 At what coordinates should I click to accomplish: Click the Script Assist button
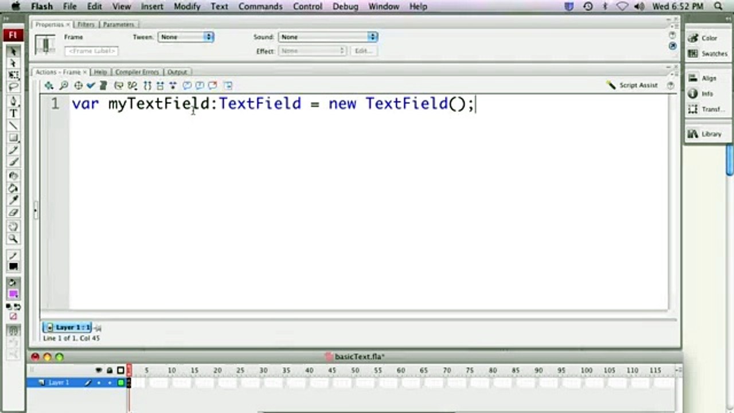tap(632, 85)
